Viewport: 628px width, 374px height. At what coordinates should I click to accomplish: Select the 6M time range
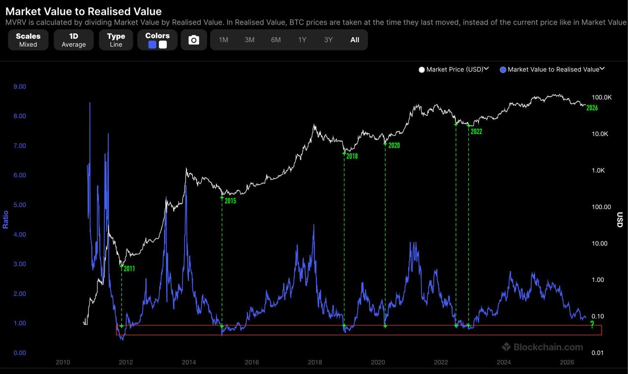pyautogui.click(x=276, y=40)
